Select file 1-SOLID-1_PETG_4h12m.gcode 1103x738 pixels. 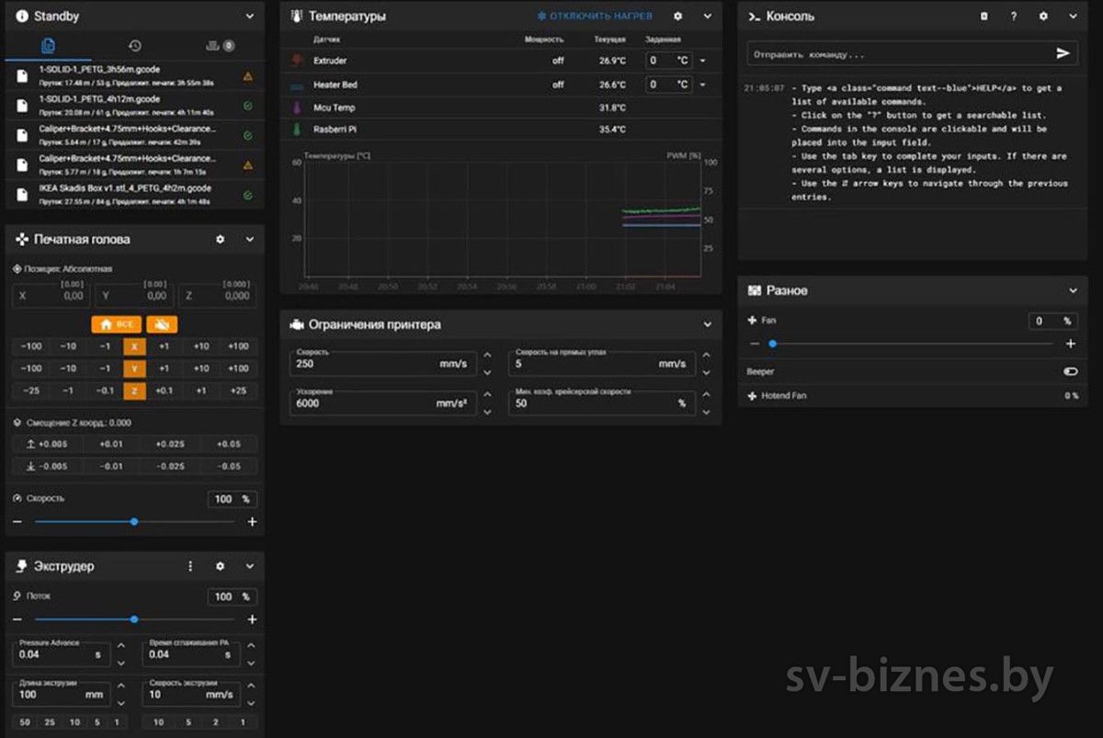coord(134,105)
